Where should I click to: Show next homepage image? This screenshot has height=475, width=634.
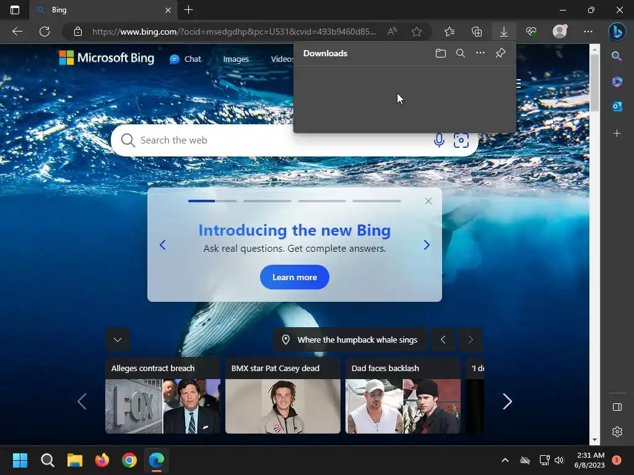[x=471, y=340]
